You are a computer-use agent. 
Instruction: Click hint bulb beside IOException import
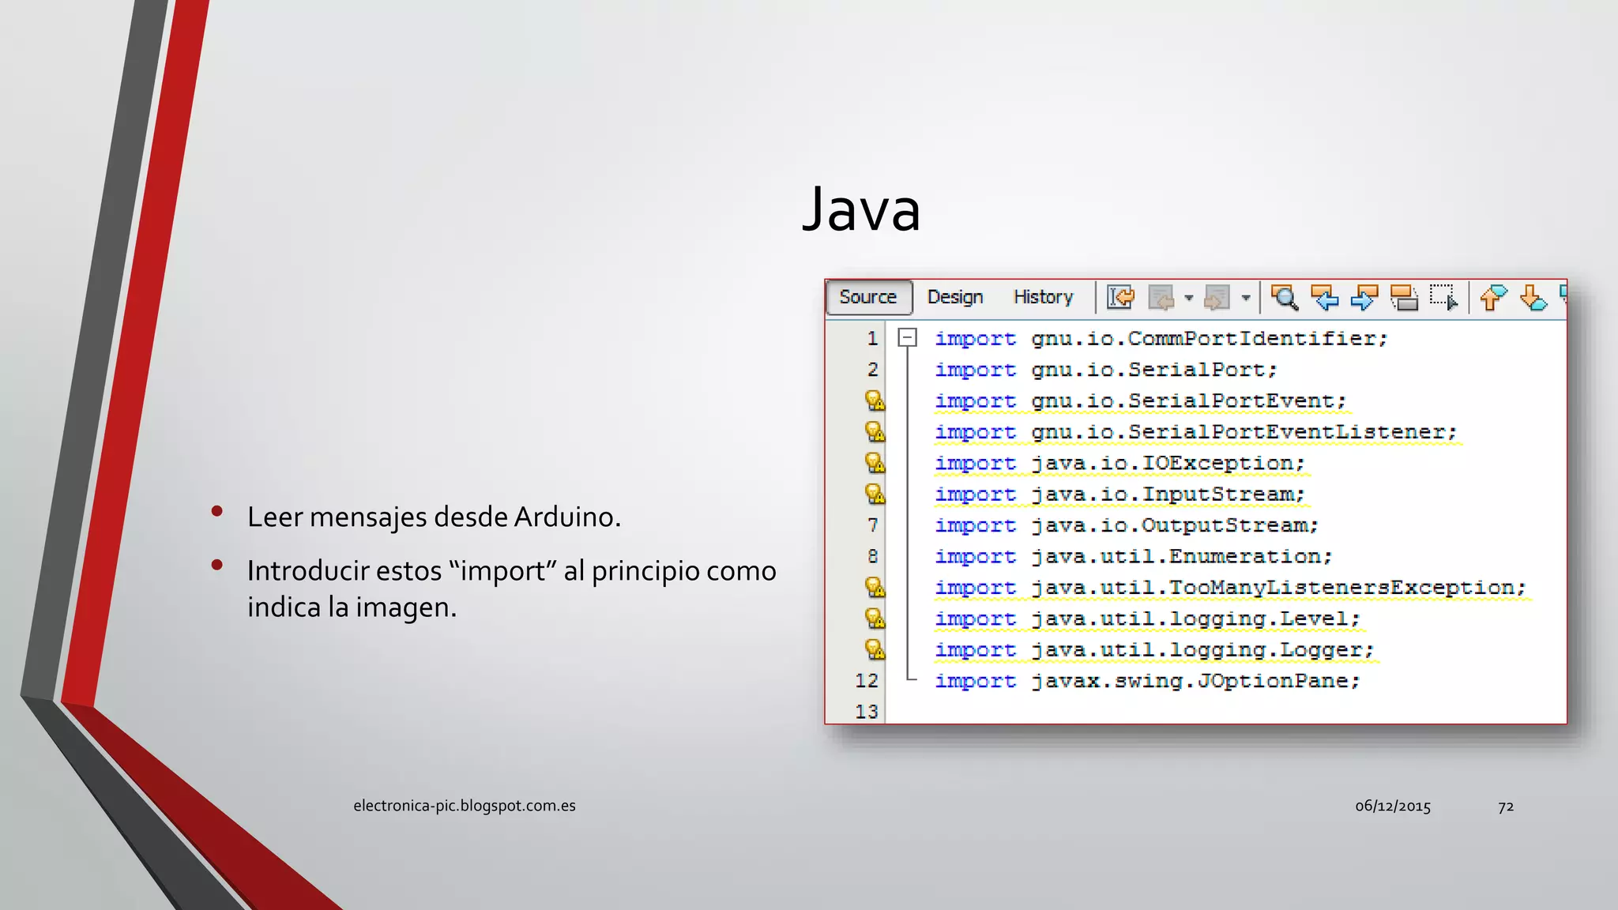875,463
